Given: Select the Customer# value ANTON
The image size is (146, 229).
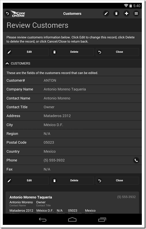Looking at the screenshot, I should click(x=50, y=80).
